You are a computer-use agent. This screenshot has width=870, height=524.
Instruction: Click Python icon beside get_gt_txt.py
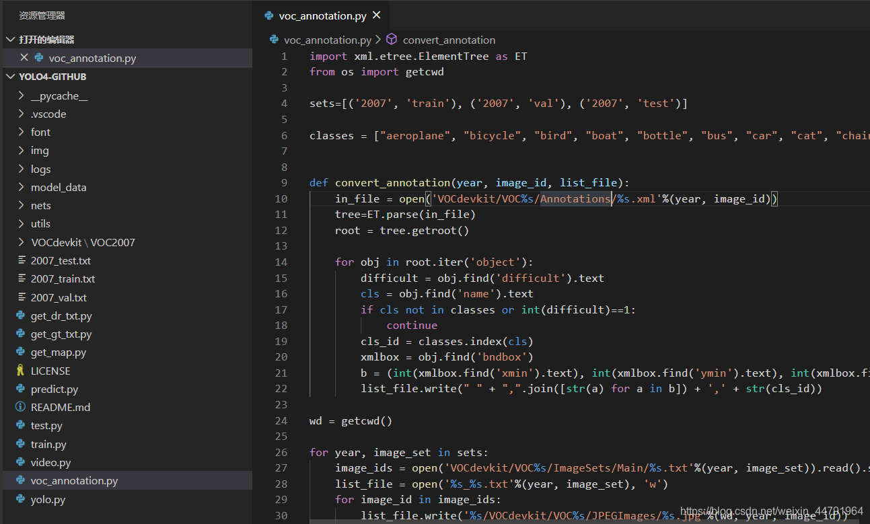click(x=20, y=334)
